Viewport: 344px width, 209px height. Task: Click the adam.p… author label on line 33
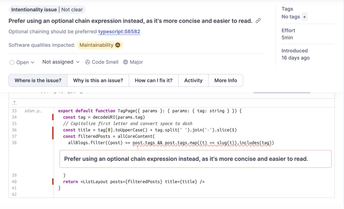[33, 111]
